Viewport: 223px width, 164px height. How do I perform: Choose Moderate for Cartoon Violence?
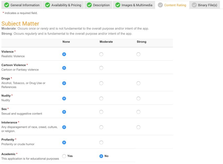[x=101, y=68]
